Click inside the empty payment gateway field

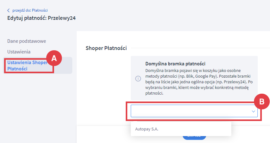[189, 112]
